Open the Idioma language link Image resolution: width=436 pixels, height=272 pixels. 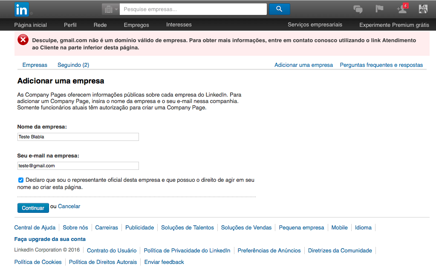coord(363,228)
